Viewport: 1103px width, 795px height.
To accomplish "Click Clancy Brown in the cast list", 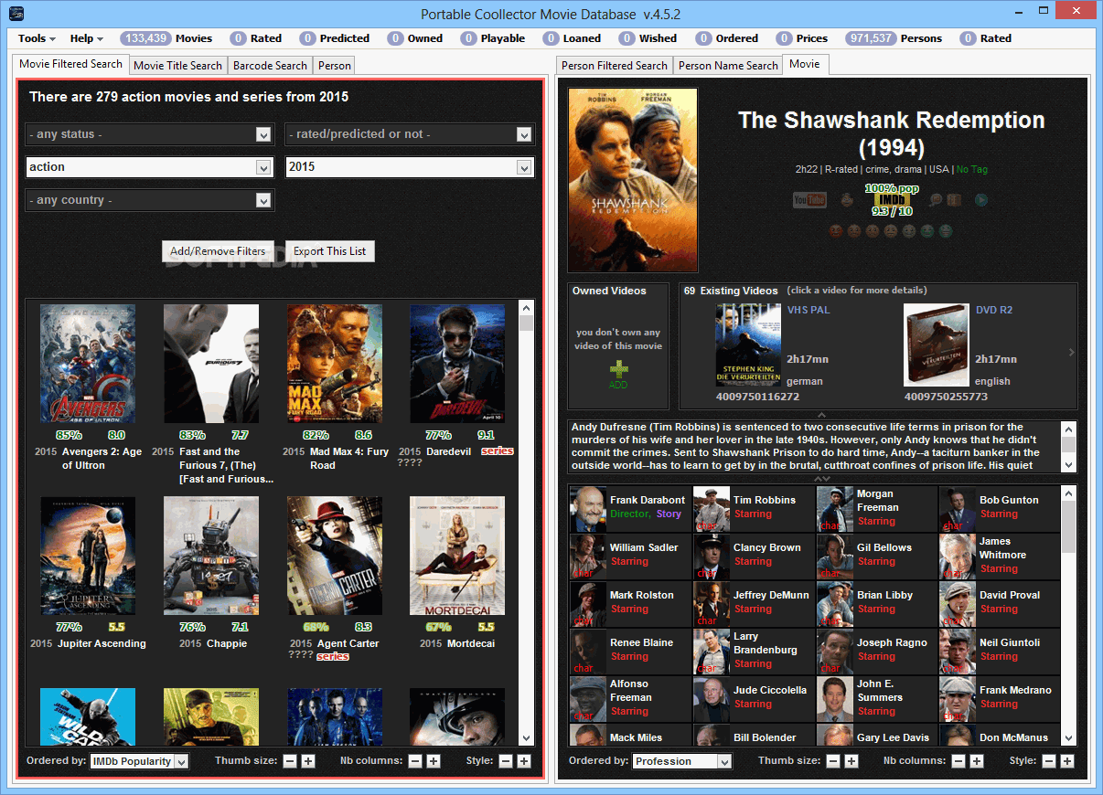I will click(752, 556).
